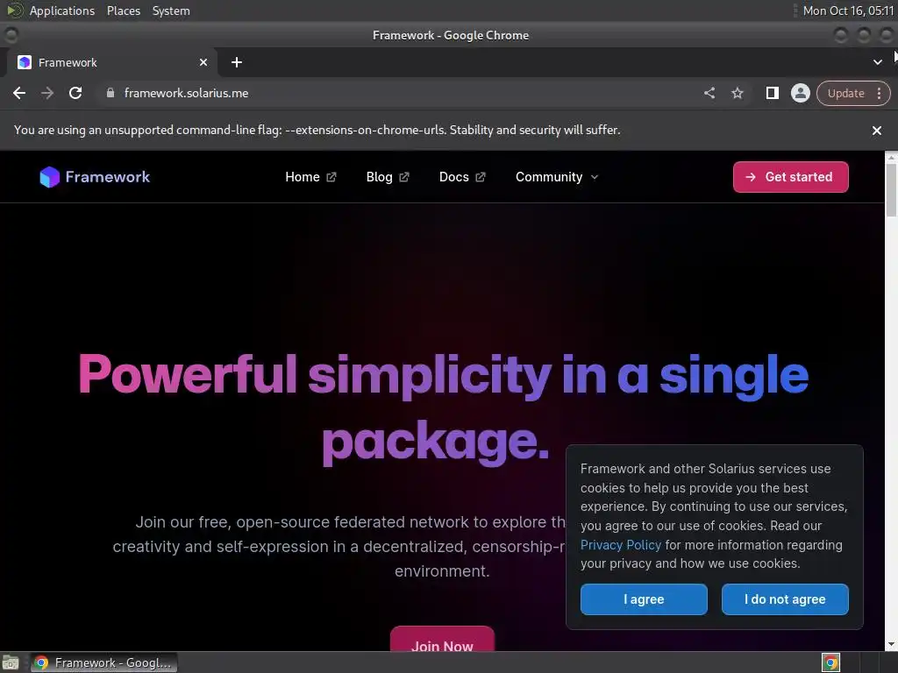Click the show desktop icon in taskbar
This screenshot has width=898, height=673.
(11, 662)
